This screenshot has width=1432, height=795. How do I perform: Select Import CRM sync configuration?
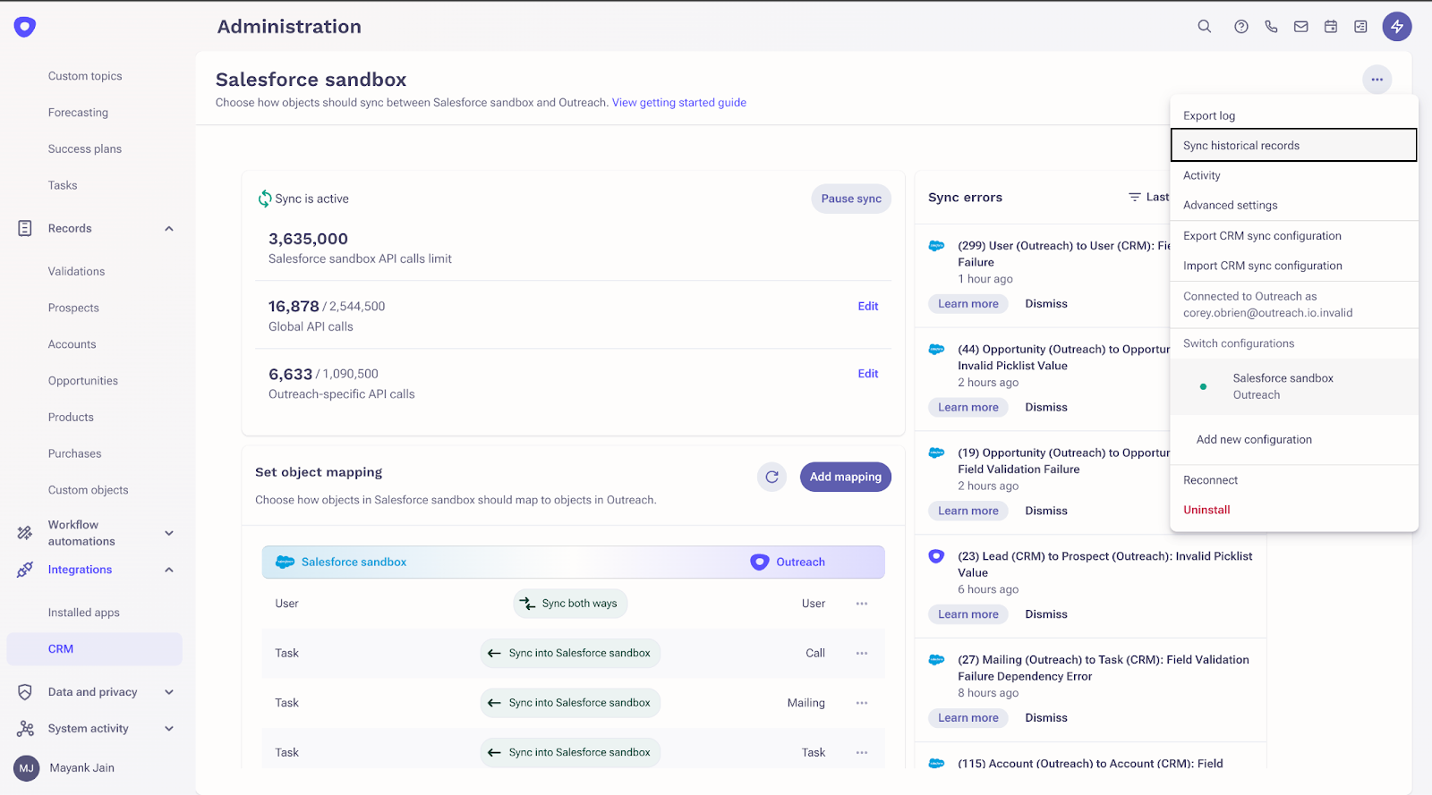coord(1294,266)
